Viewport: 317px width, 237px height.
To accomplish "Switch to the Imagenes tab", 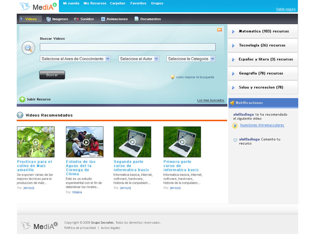I will click(x=57, y=19).
